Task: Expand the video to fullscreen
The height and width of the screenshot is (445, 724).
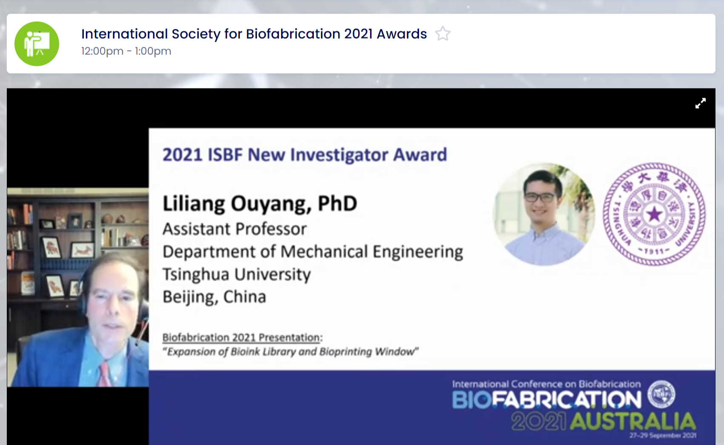Action: (700, 103)
